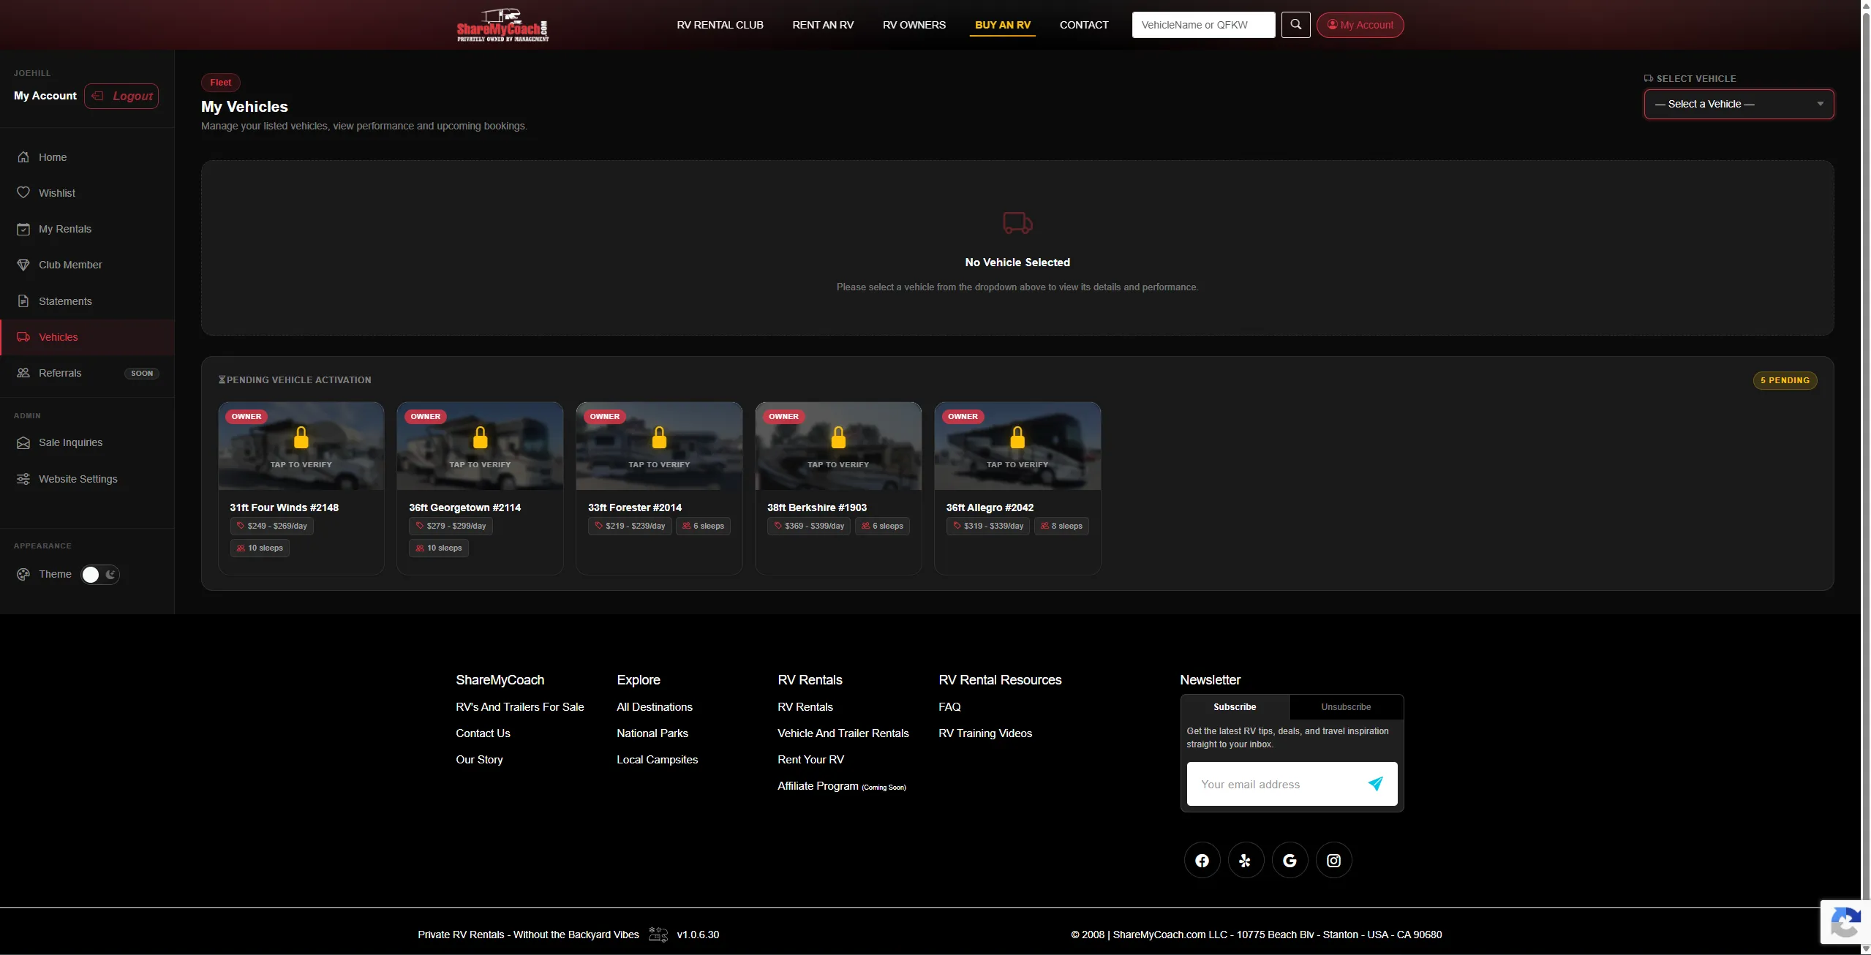Open the All Destinations footer link

click(654, 707)
